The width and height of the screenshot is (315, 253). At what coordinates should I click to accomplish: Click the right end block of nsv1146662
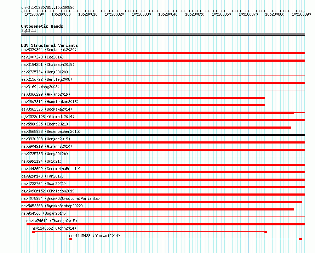tap(266, 232)
